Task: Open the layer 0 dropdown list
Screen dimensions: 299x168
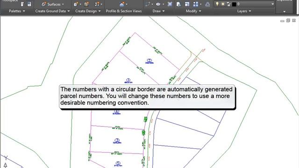Action: [272, 4]
